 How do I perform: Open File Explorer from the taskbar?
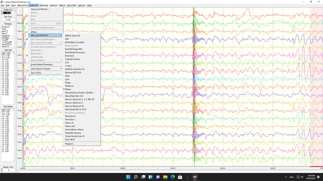coord(165,177)
